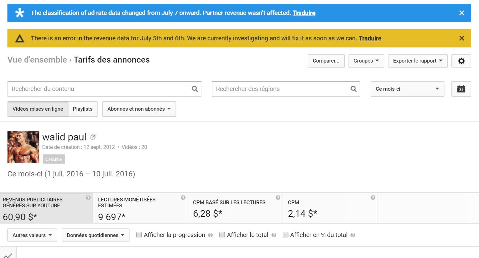
Task: Enable Afficher en % du total checkbox
Action: pos(285,235)
